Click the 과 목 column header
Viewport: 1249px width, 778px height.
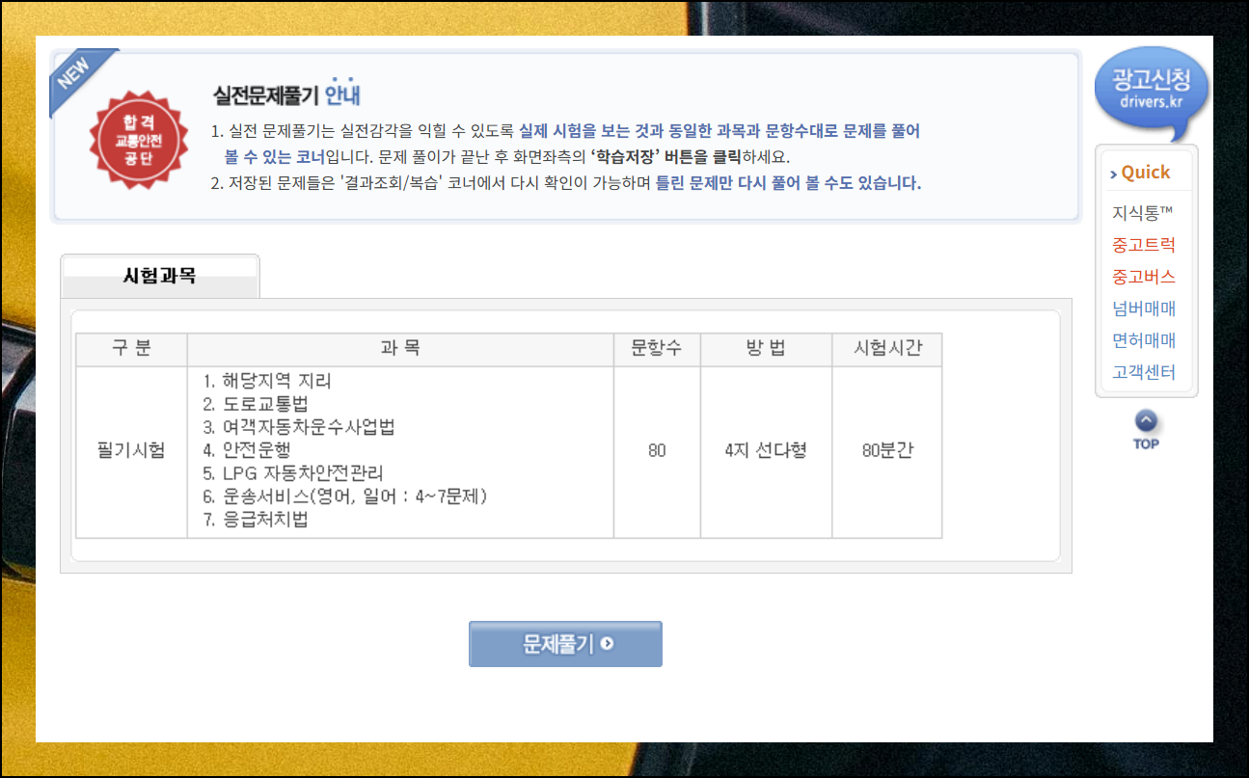coord(400,350)
